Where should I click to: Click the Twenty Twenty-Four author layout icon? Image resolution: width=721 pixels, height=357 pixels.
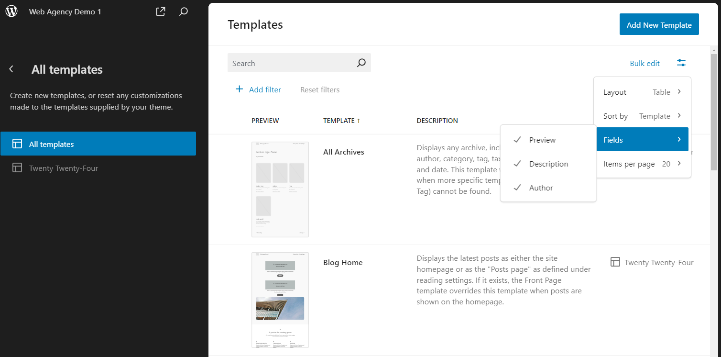[615, 262]
